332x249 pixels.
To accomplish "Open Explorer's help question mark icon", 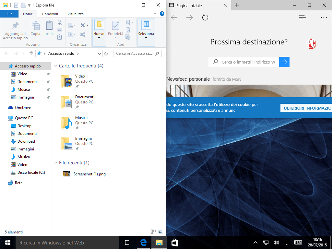I will point(162,14).
